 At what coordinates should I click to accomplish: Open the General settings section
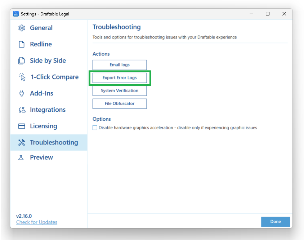click(49, 28)
